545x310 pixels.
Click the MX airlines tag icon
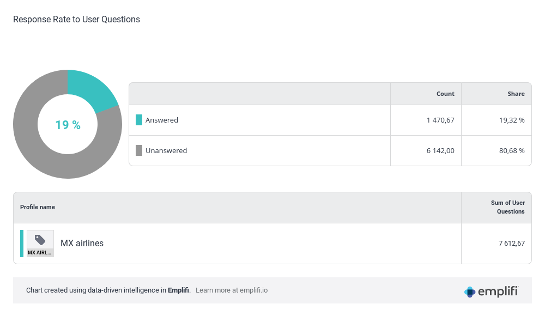point(40,240)
